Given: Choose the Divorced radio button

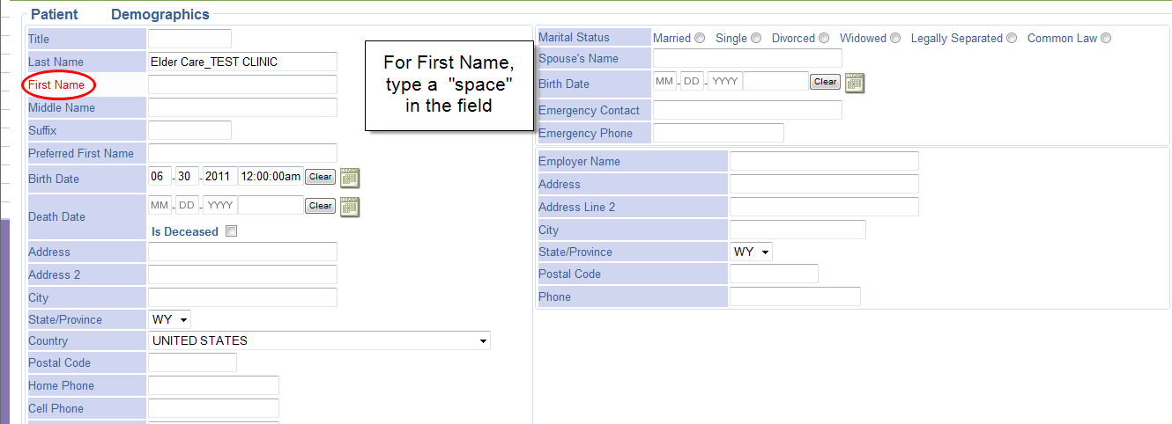Looking at the screenshot, I should pos(824,38).
